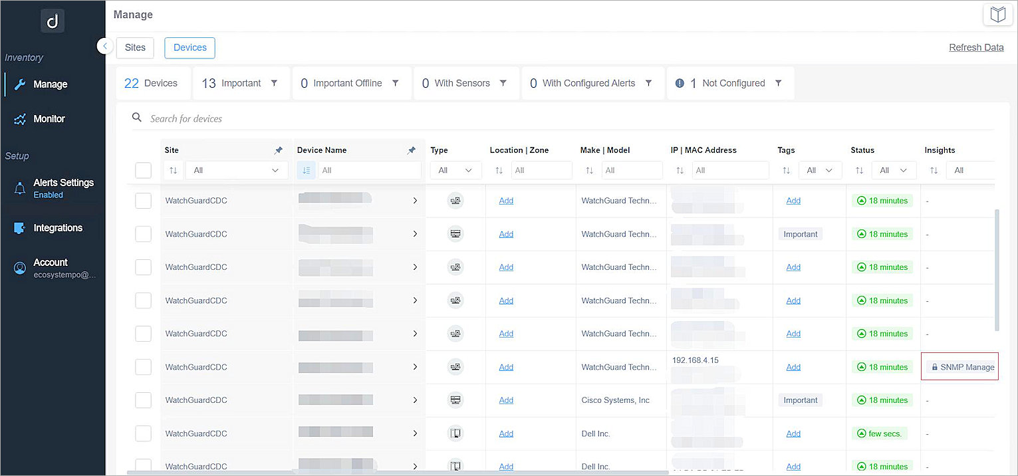Switch to the Sites tab

pyautogui.click(x=134, y=47)
